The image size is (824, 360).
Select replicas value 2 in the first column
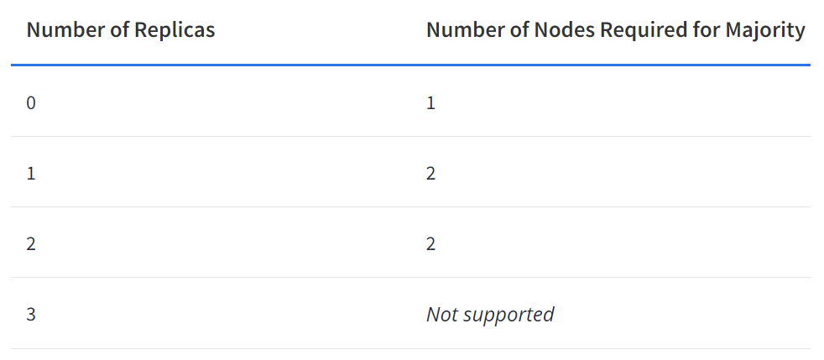(31, 244)
